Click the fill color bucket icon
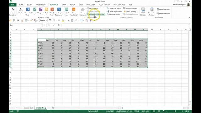201x113 pixels. [63, 20]
